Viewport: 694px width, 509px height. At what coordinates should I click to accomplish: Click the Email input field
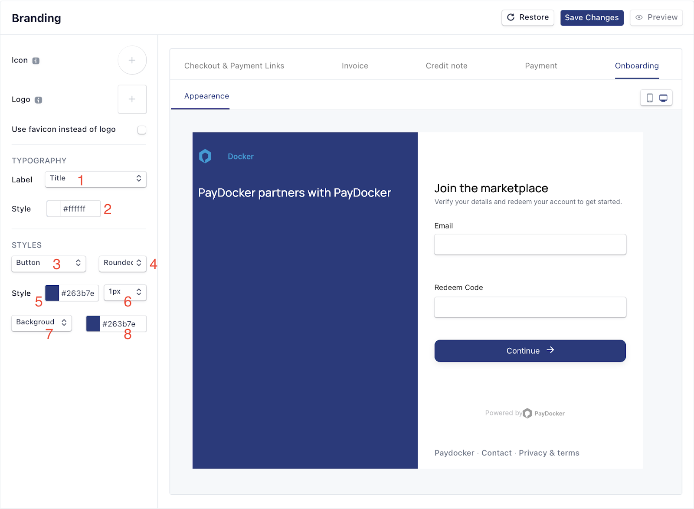point(530,245)
